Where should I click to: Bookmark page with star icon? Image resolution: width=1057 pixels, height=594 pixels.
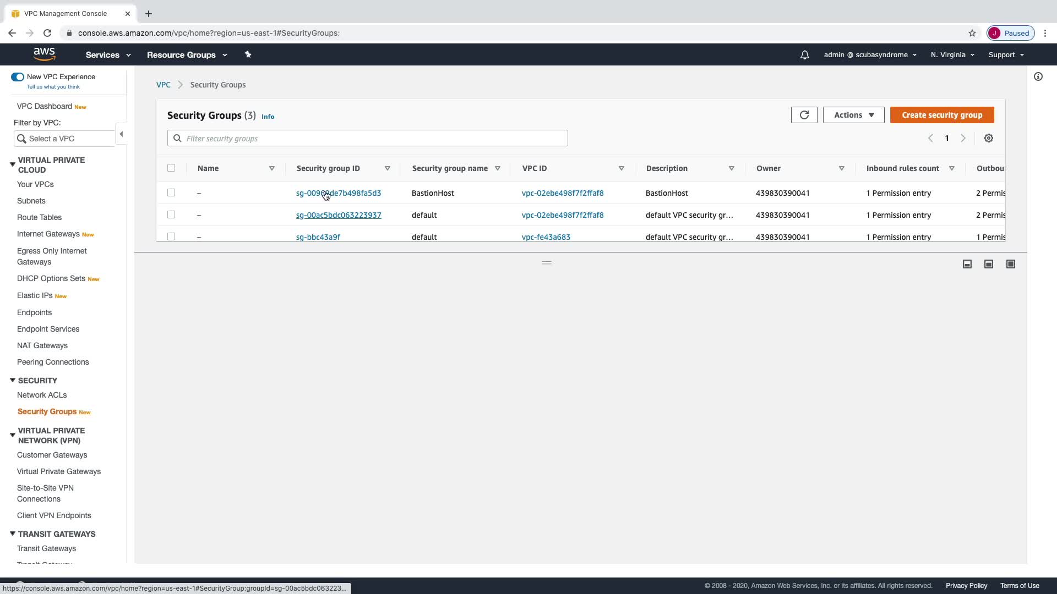[x=972, y=33]
